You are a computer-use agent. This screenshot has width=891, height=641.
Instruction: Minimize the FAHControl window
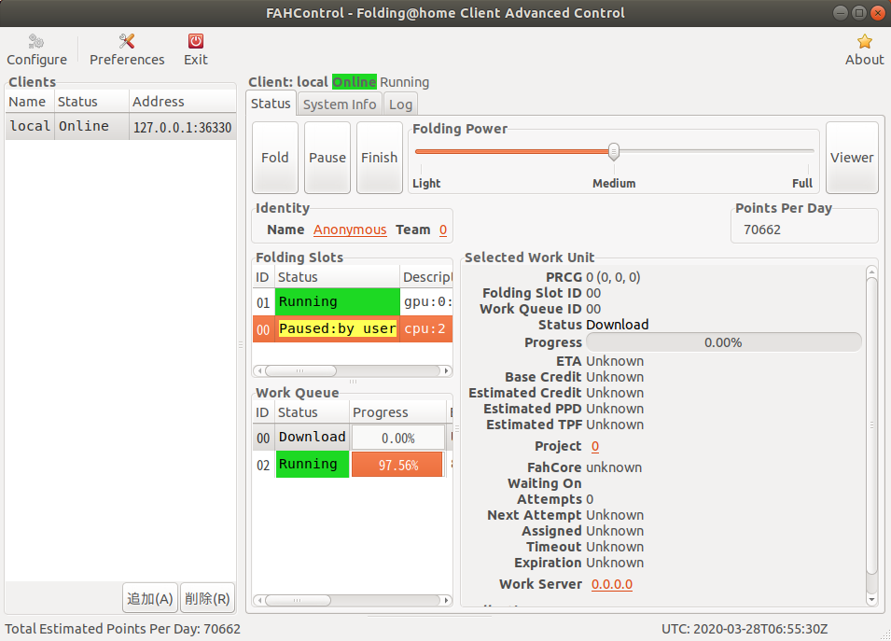pos(841,13)
